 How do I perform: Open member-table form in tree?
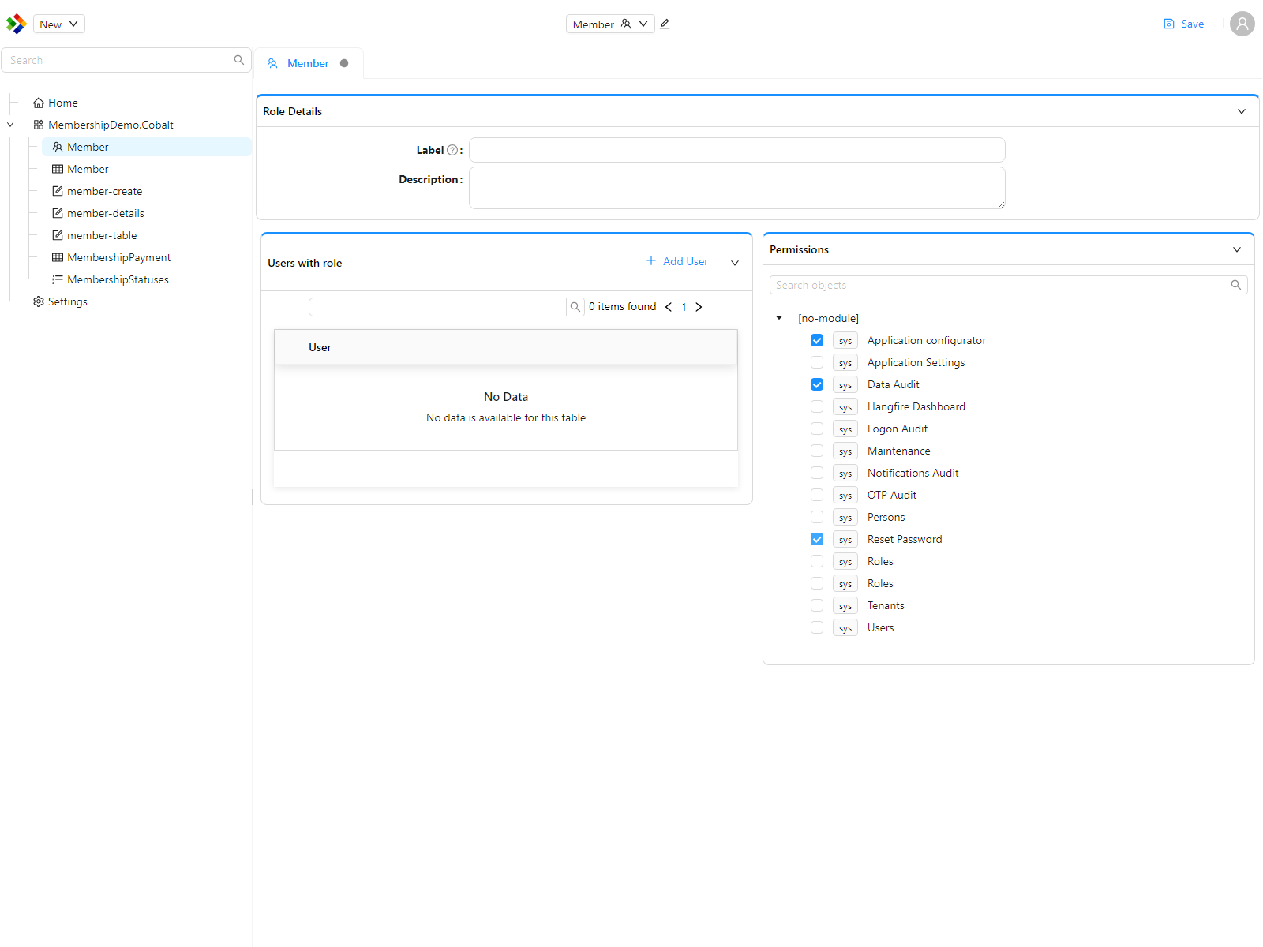(x=95, y=235)
